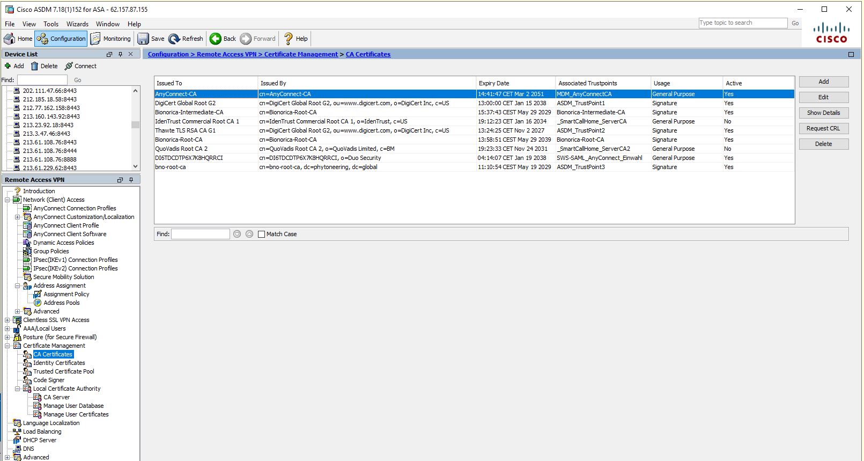Screen dimensions: 864x461
Task: Open the CA Server node
Action: (x=56, y=397)
